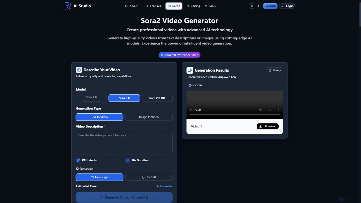Click the Powered by OpenAI Sora2 badge

[x=179, y=55]
